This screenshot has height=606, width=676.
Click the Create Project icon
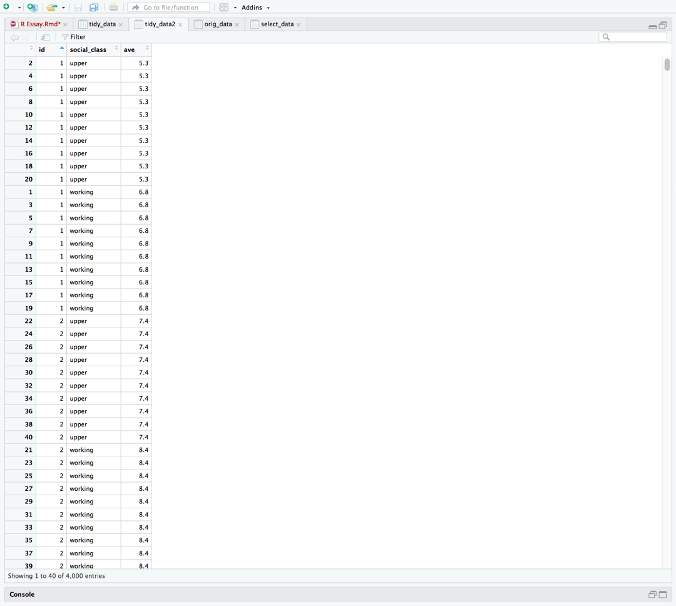tap(33, 8)
